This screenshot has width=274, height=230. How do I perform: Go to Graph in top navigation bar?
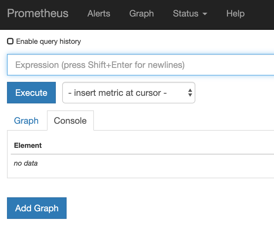pyautogui.click(x=141, y=14)
